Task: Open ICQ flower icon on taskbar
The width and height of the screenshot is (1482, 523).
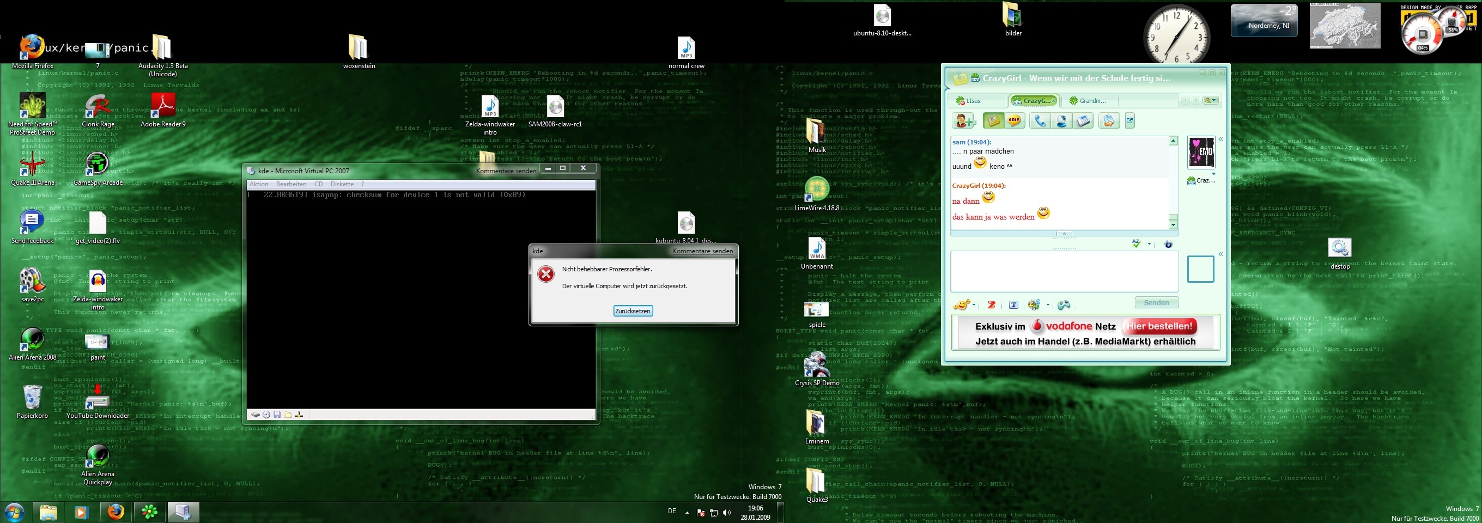Action: (x=150, y=512)
